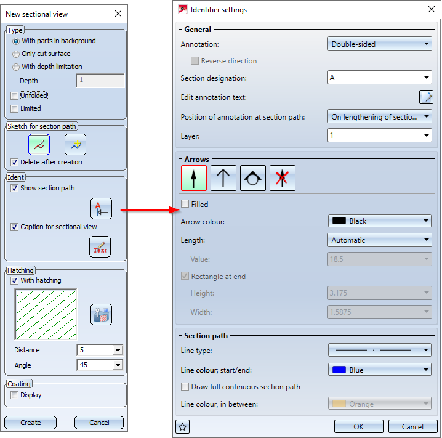Viewport: 442px width, 438px height.
Task: Click the Identifier settings title icon
Action: coord(183,10)
